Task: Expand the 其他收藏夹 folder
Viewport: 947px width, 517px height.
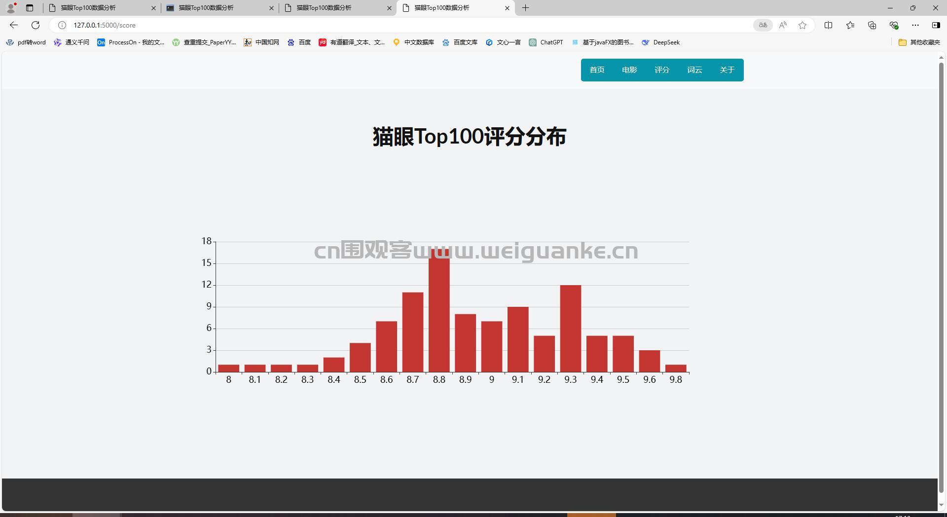Action: point(919,42)
